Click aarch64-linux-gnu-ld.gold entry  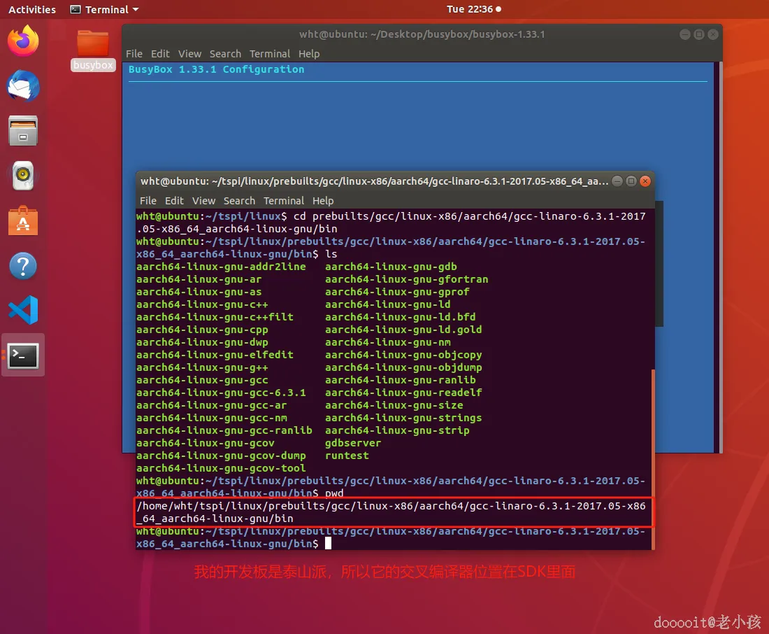coord(403,330)
